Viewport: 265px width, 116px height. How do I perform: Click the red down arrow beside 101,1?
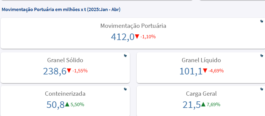pyautogui.click(x=205, y=71)
